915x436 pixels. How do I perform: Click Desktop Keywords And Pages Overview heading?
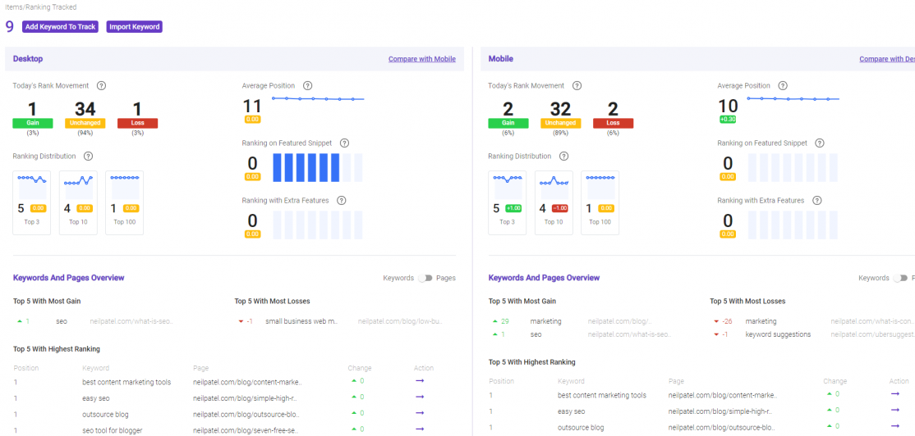coord(68,279)
